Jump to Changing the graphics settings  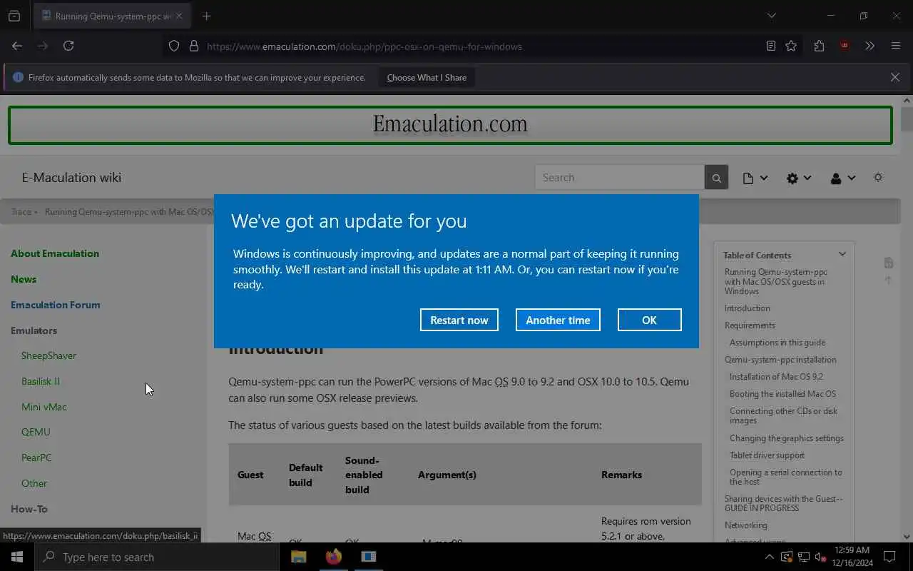click(x=787, y=438)
